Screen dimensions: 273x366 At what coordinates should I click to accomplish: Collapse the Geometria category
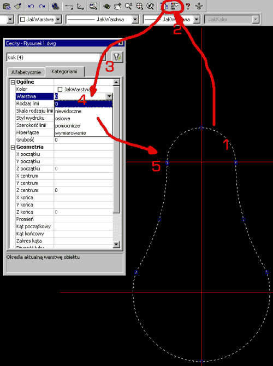click(x=13, y=147)
